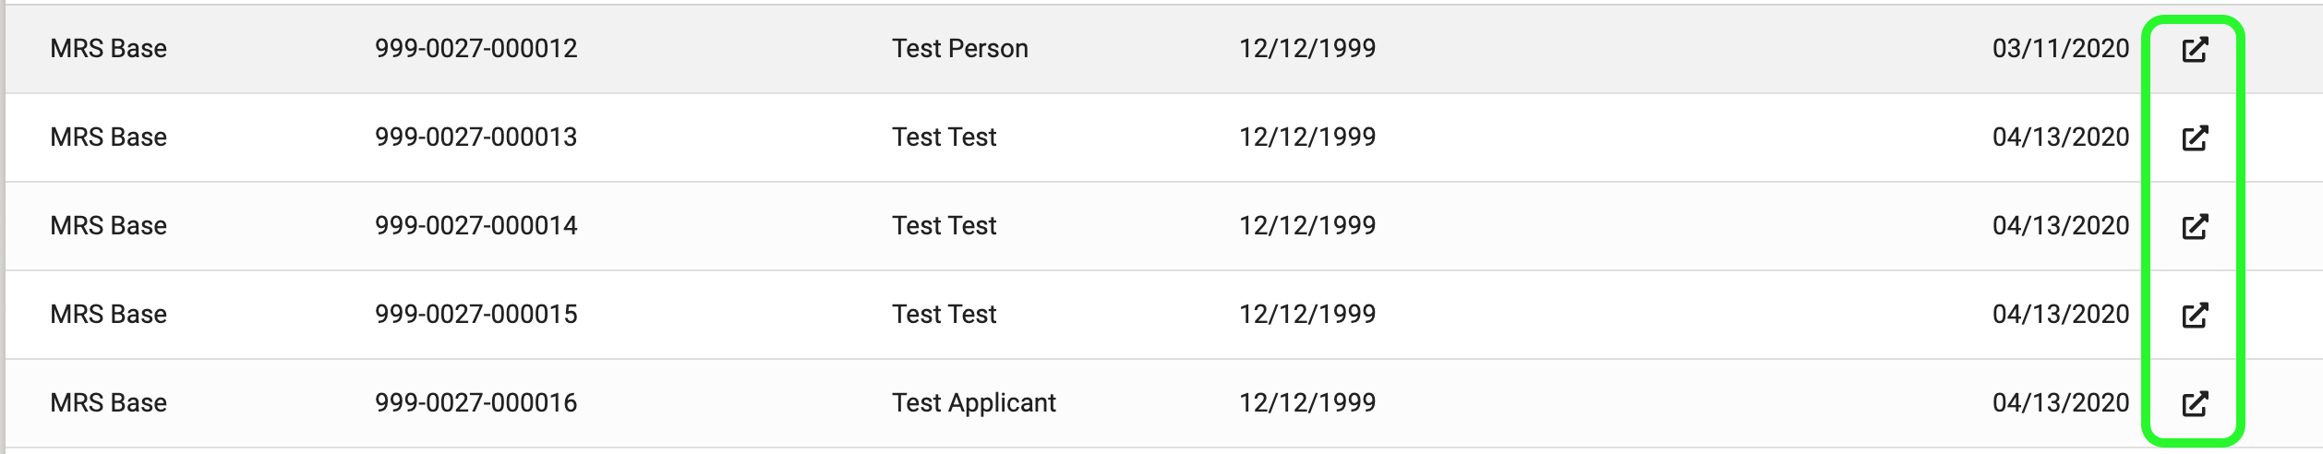Click 12/12/1999 birthdate in Test Person row
Viewport: 2323px width, 454px height.
[1306, 48]
